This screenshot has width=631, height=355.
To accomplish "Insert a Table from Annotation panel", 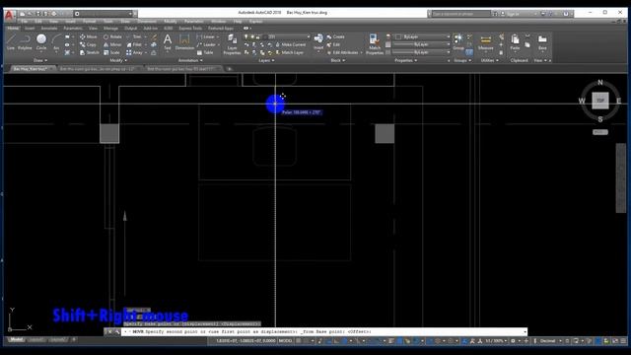I will [x=205, y=52].
